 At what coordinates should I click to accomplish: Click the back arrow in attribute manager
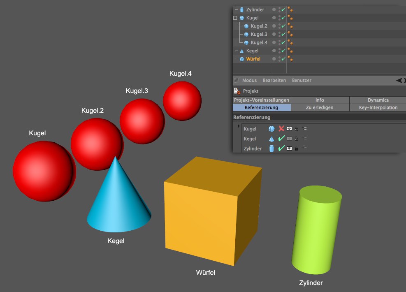(x=399, y=80)
